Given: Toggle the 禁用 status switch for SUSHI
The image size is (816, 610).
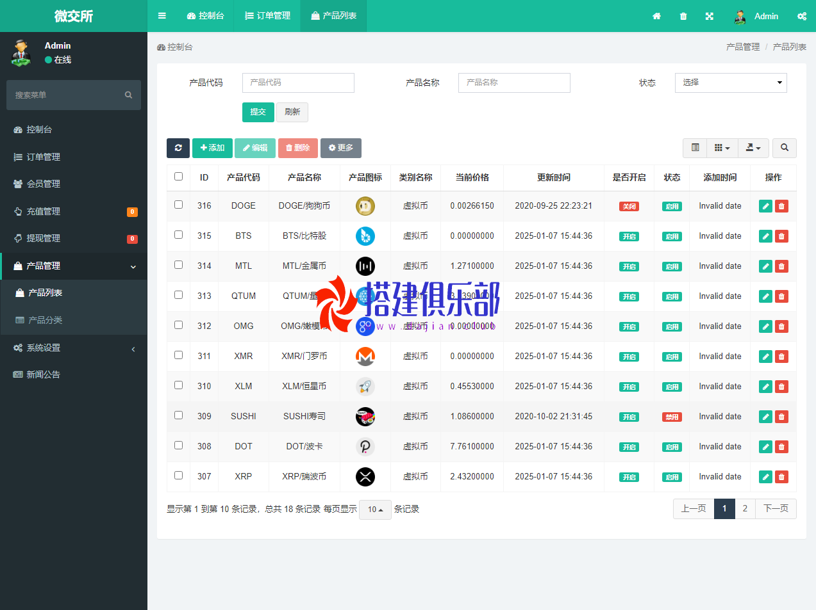Looking at the screenshot, I should coord(672,417).
